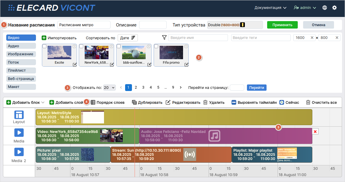This screenshot has width=345, height=182.
Task: Expand the items per page dropdown
Action: click(x=109, y=87)
